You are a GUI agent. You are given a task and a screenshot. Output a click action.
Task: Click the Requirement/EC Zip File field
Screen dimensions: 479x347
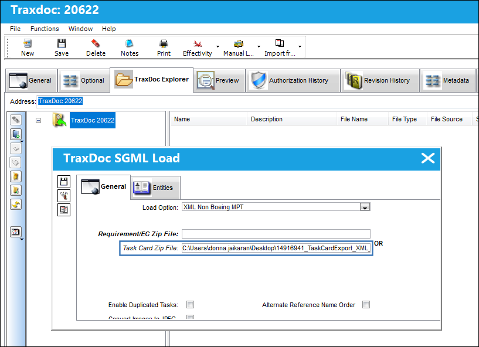[x=276, y=234]
